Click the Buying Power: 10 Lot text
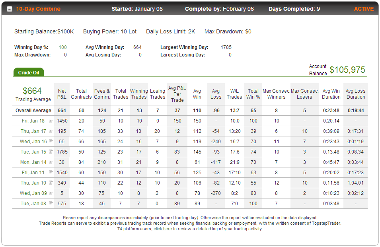The height and width of the screenshot is (247, 380). 110,32
